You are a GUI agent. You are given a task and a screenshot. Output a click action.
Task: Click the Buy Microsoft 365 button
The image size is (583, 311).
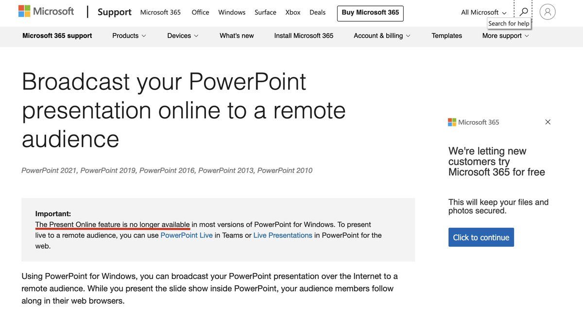(x=370, y=13)
